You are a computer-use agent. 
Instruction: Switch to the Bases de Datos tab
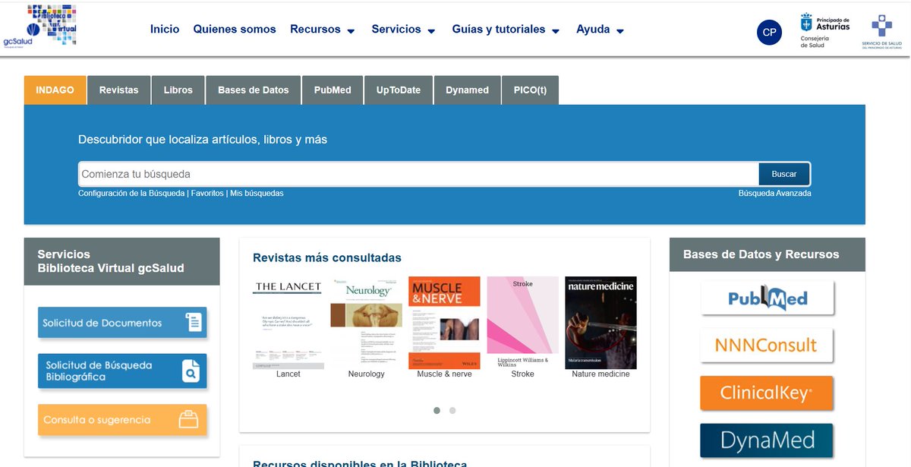(254, 90)
